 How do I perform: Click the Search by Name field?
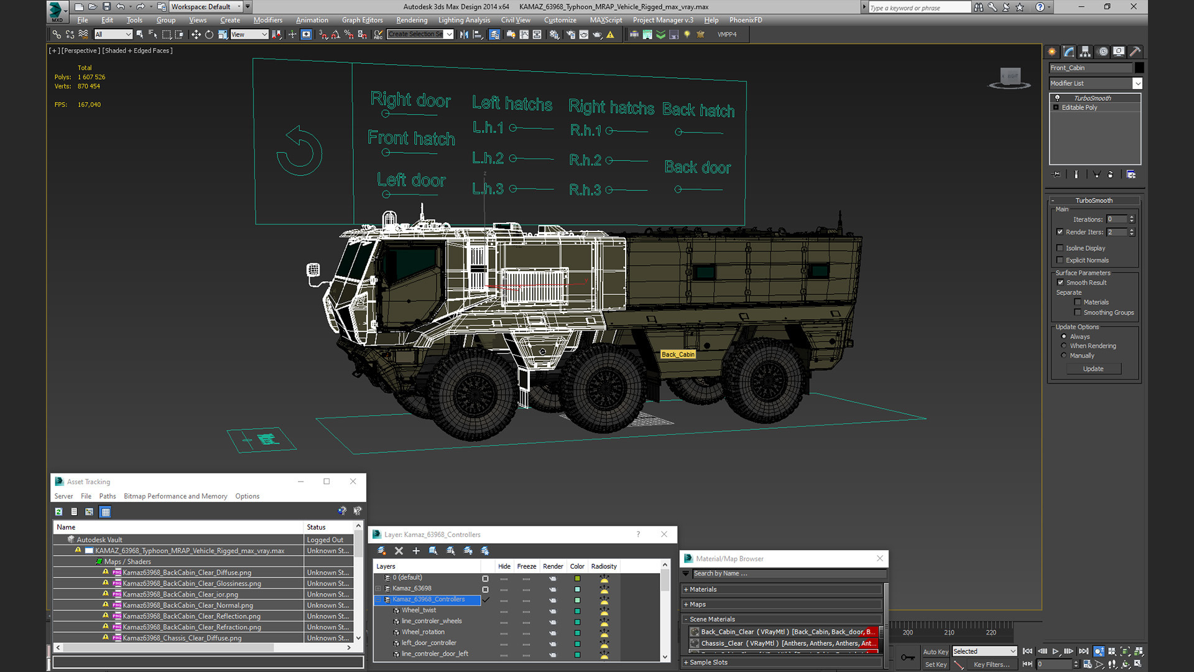click(x=787, y=574)
